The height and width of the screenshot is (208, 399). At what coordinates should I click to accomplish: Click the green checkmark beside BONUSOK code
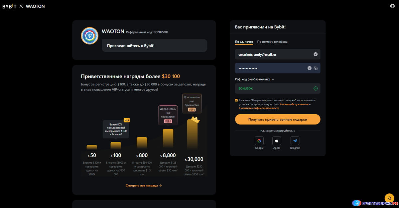coord(315,88)
